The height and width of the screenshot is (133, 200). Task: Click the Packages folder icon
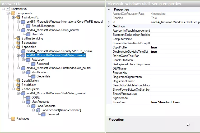click(13, 119)
